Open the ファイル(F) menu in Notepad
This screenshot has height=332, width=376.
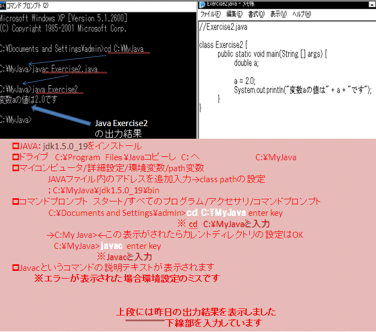[210, 14]
